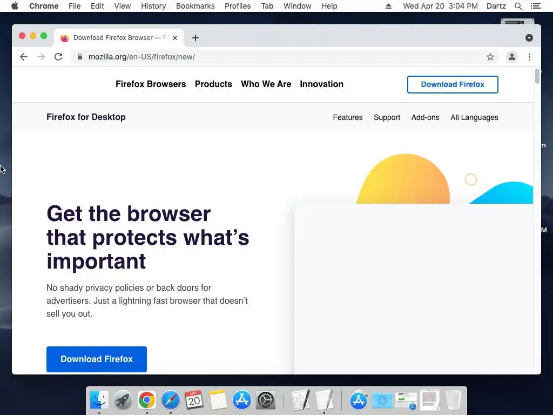Launch Safari from the dock
The width and height of the screenshot is (553, 415).
coord(170,400)
